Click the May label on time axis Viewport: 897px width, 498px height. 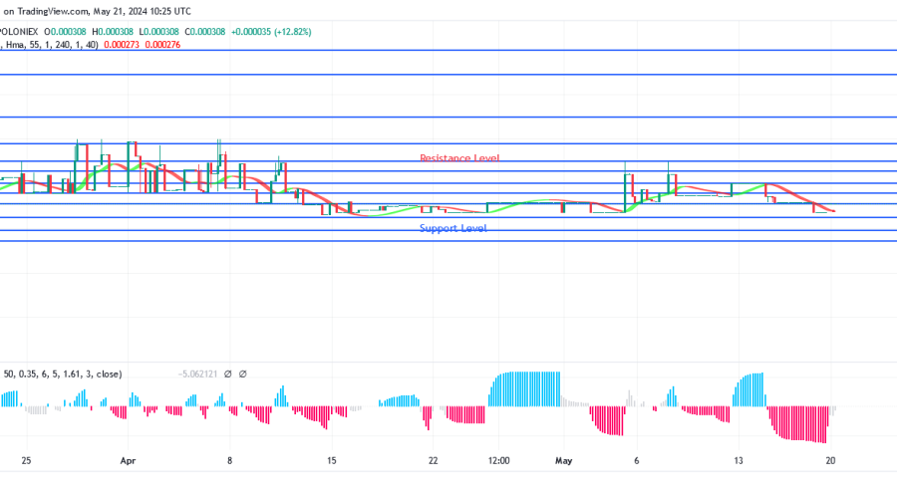click(x=565, y=461)
